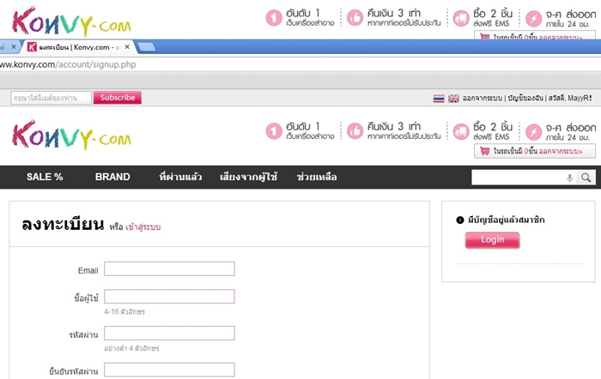Image resolution: width=601 pixels, height=379 pixels.
Task: Click the microphone icon in search box
Action: pos(569,177)
